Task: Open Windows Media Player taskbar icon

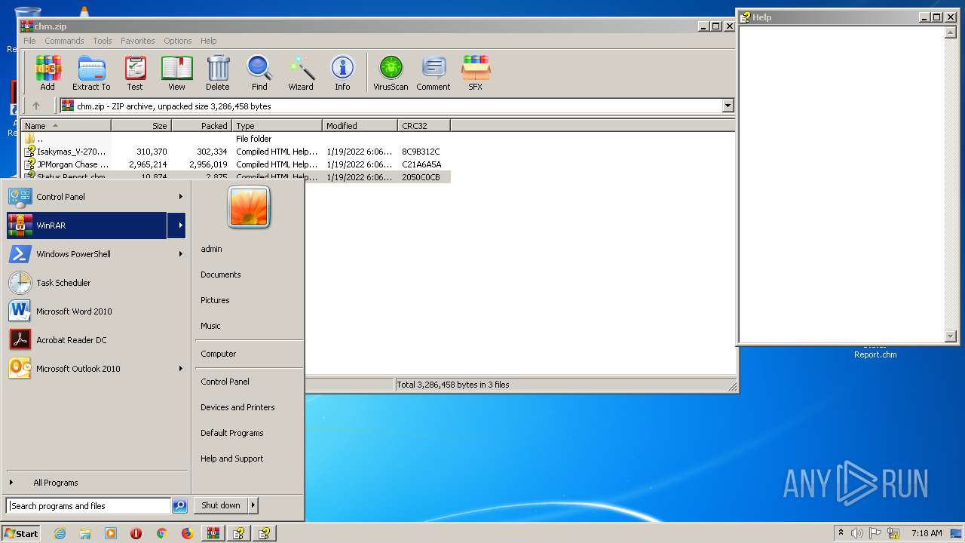Action: coord(111,533)
